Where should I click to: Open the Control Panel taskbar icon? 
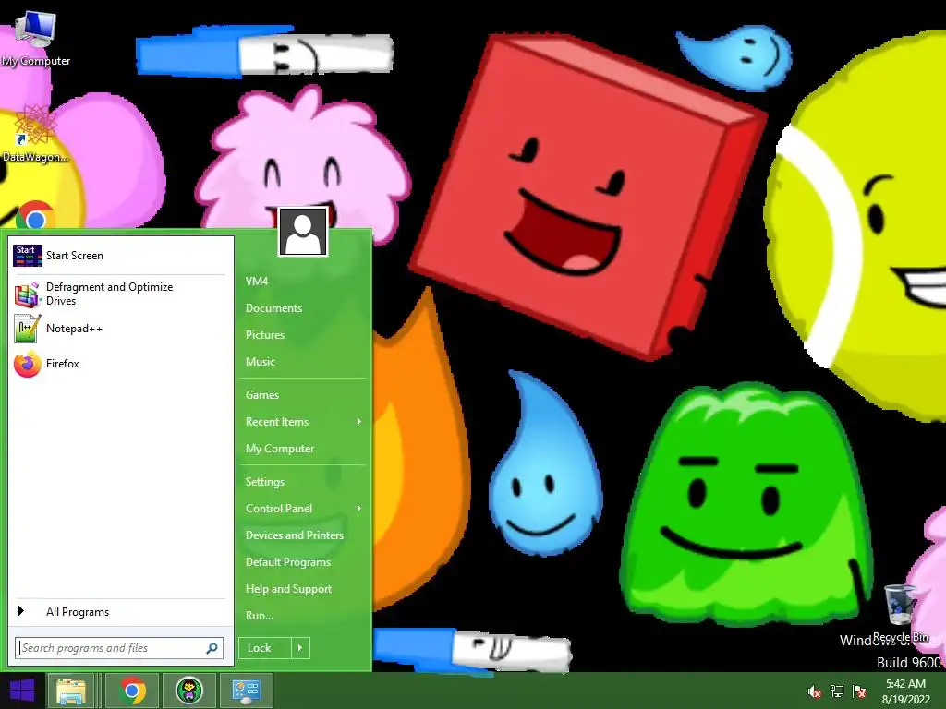(x=246, y=691)
